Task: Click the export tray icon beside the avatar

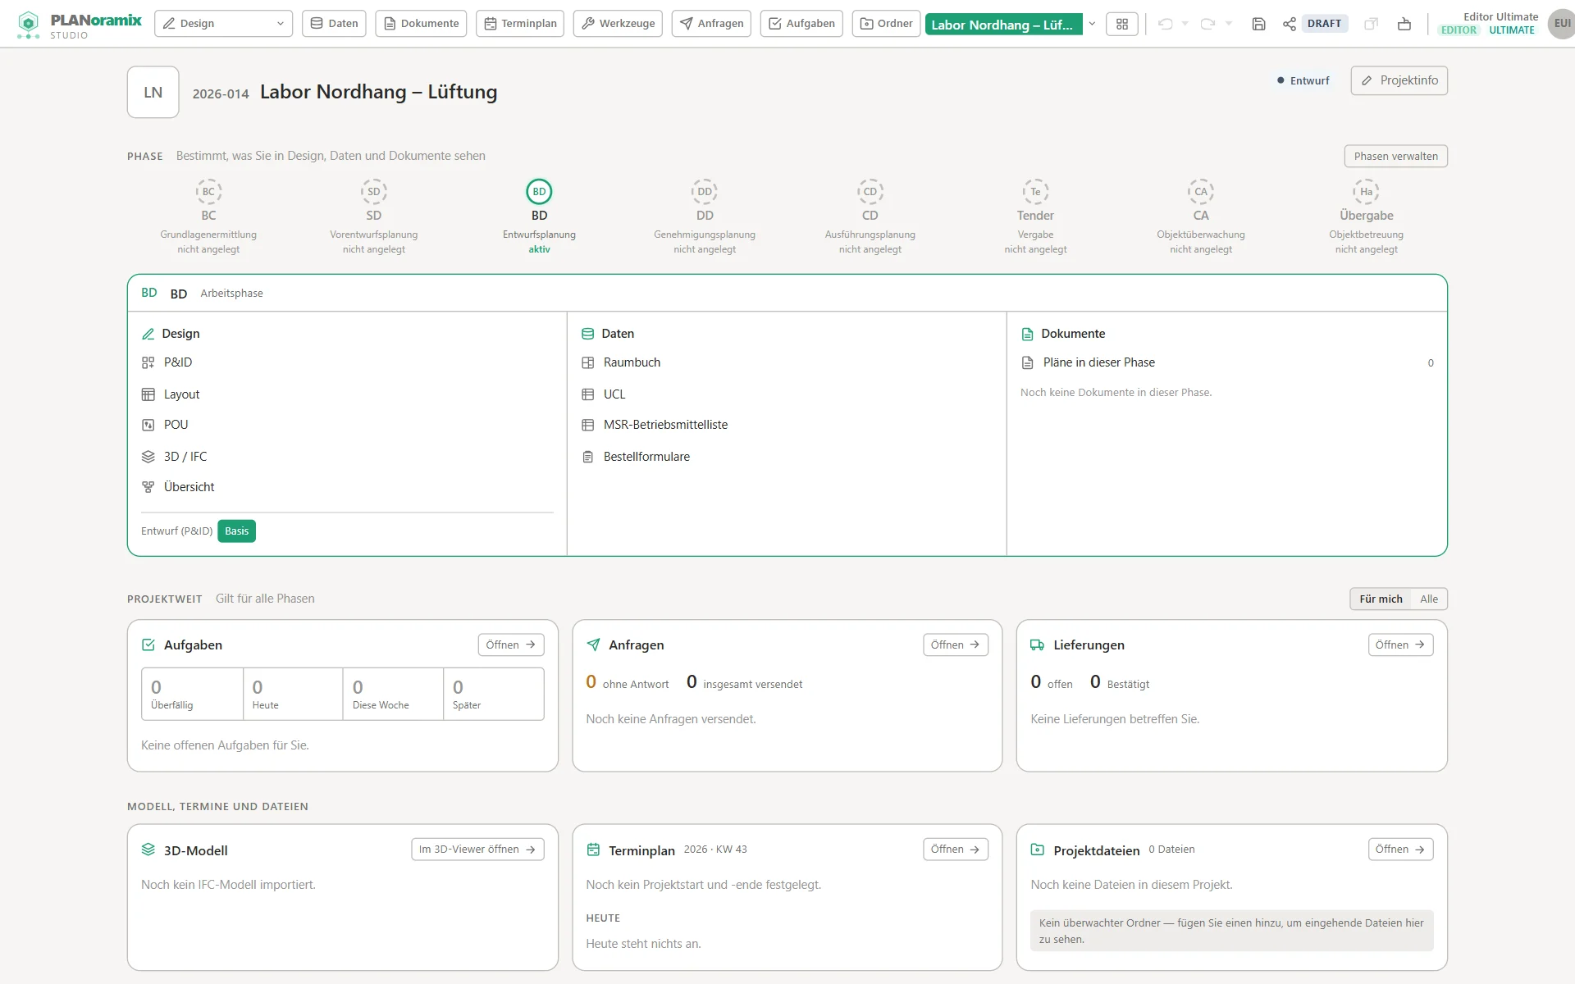Action: (1404, 24)
